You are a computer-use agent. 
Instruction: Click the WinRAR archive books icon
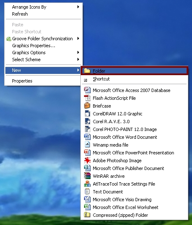[x=87, y=176]
